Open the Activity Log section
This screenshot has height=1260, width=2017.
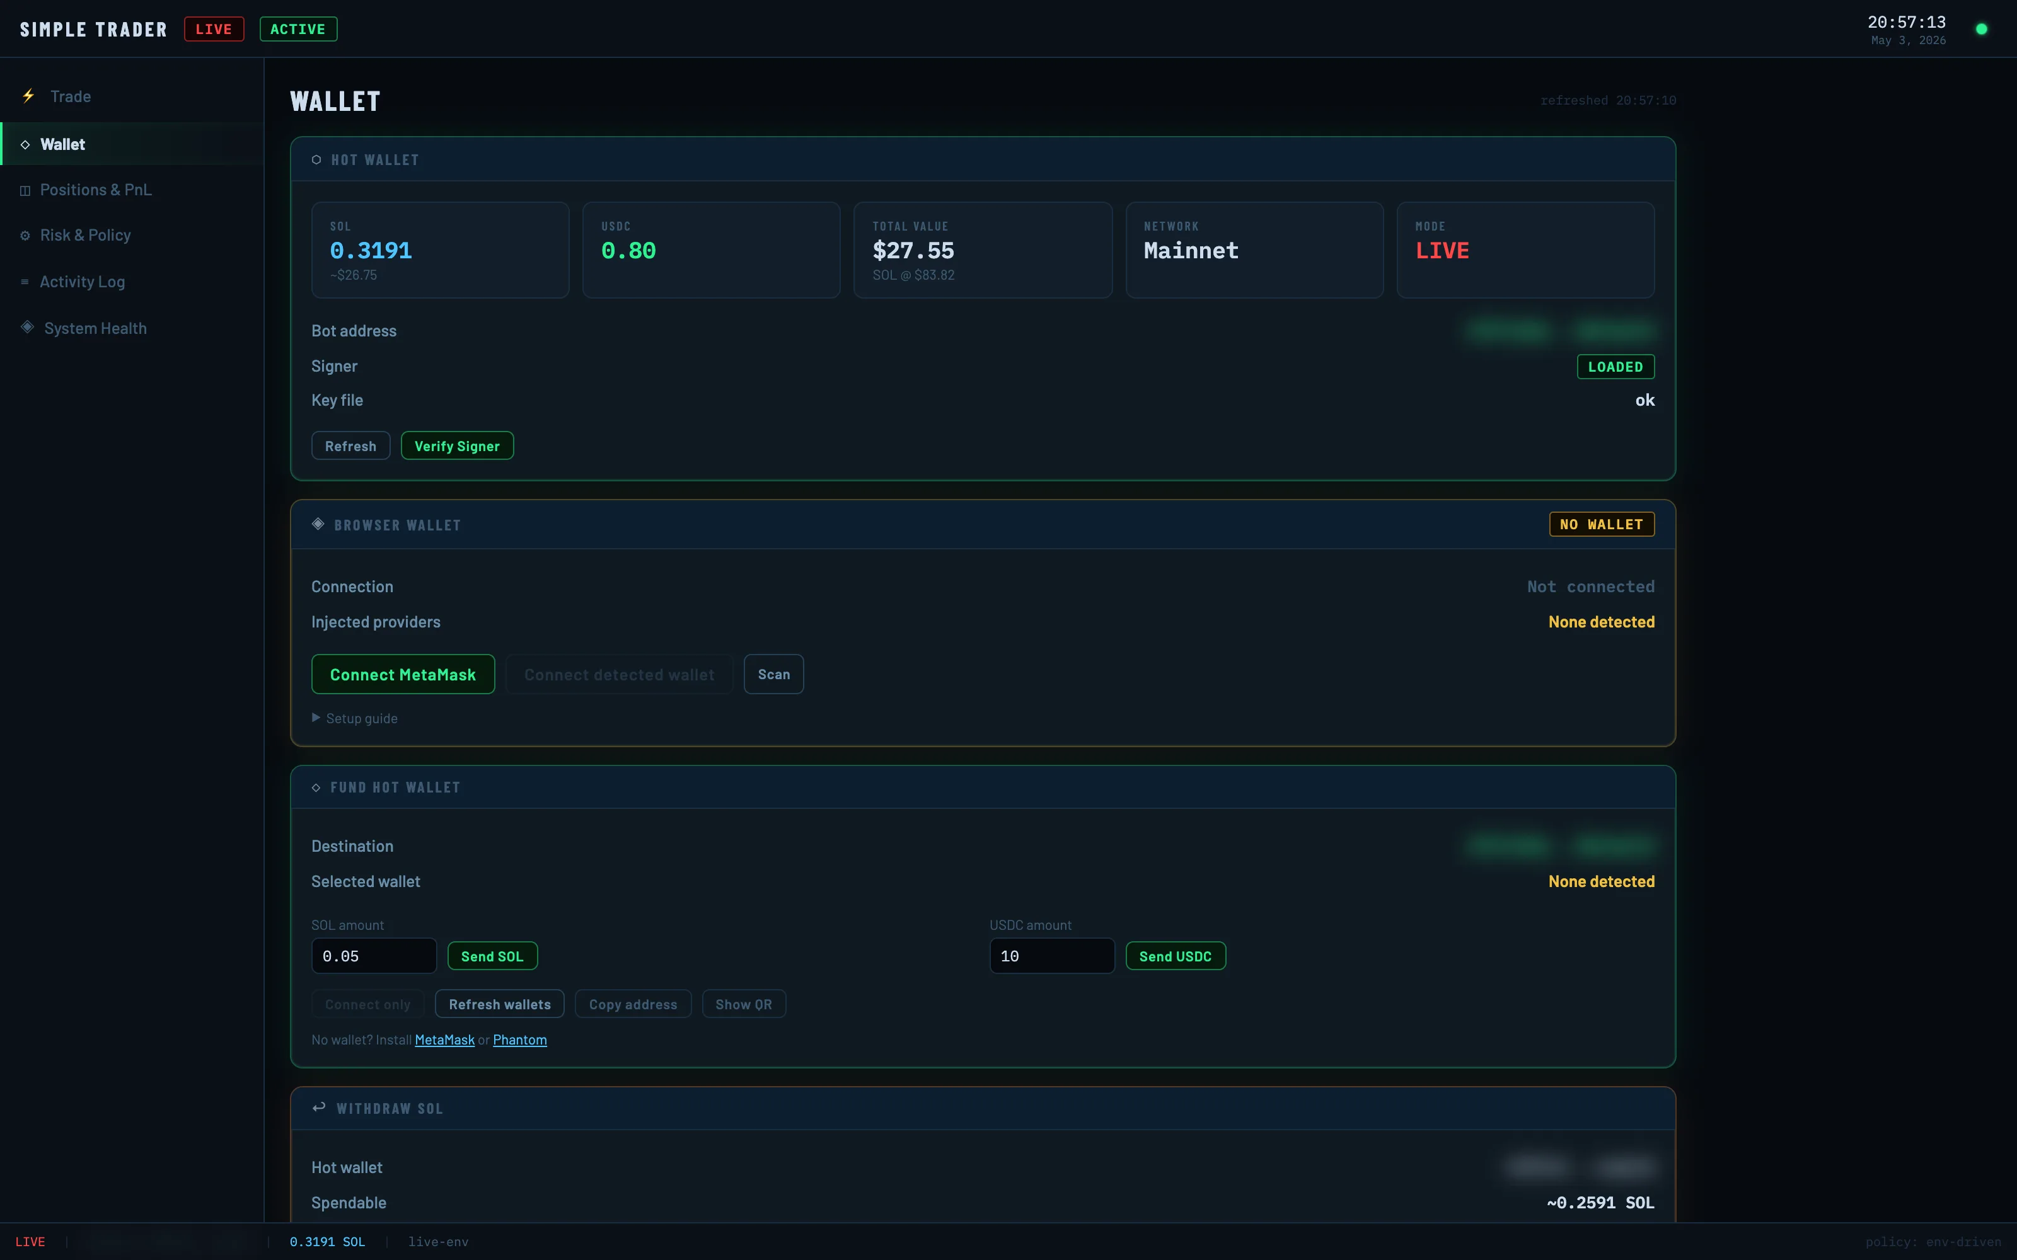pyautogui.click(x=132, y=282)
